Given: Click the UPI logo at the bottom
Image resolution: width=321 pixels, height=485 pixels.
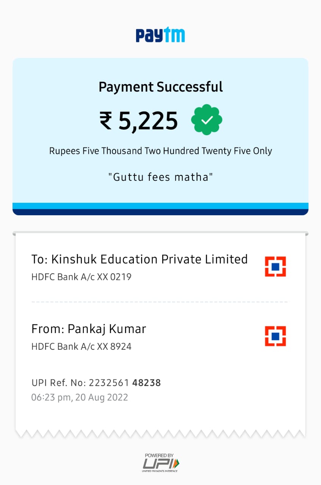Looking at the screenshot, I should click(x=161, y=463).
